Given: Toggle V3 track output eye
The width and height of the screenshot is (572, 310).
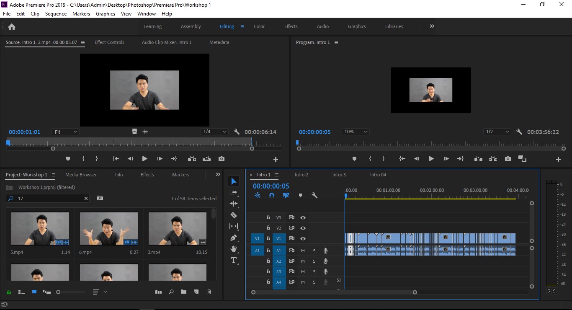Looking at the screenshot, I should [x=303, y=217].
